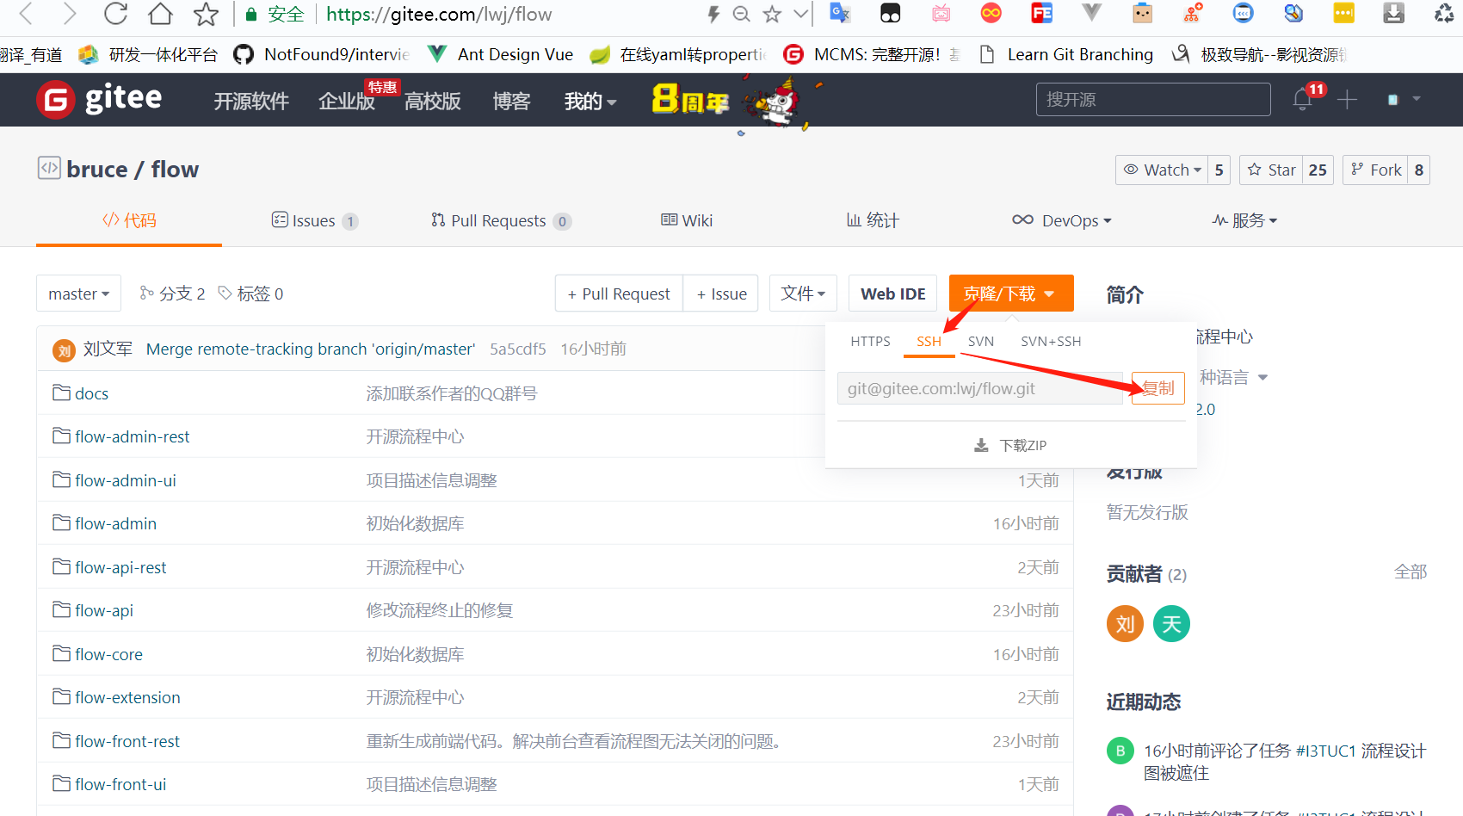Switch to the Wiki tab
Screen dimensions: 1463x816
click(687, 220)
